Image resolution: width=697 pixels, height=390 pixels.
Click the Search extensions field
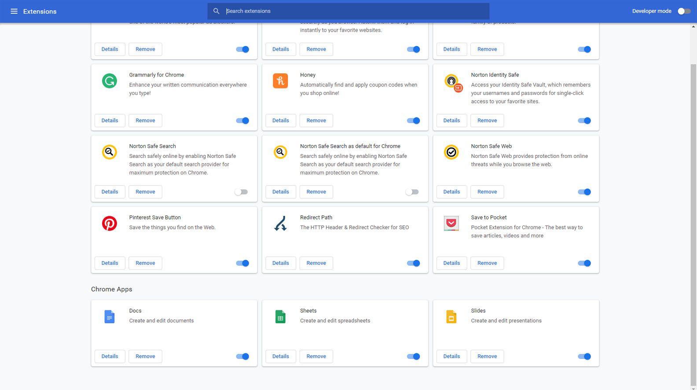pos(348,11)
